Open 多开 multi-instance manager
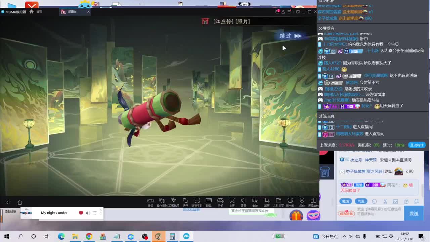The image size is (430, 242). coord(185,202)
